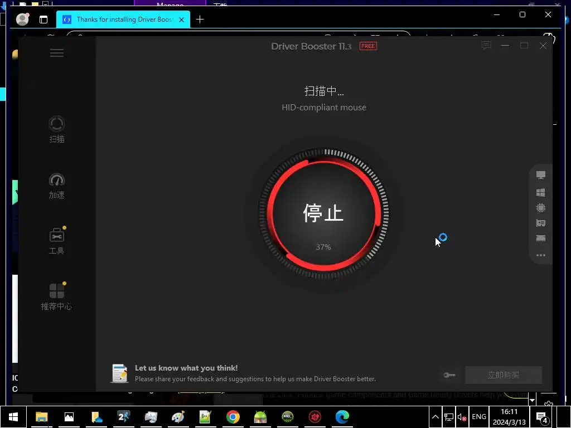Open the 加速 (Boost) section in sidebar
Image resolution: width=571 pixels, height=428 pixels.
57,186
